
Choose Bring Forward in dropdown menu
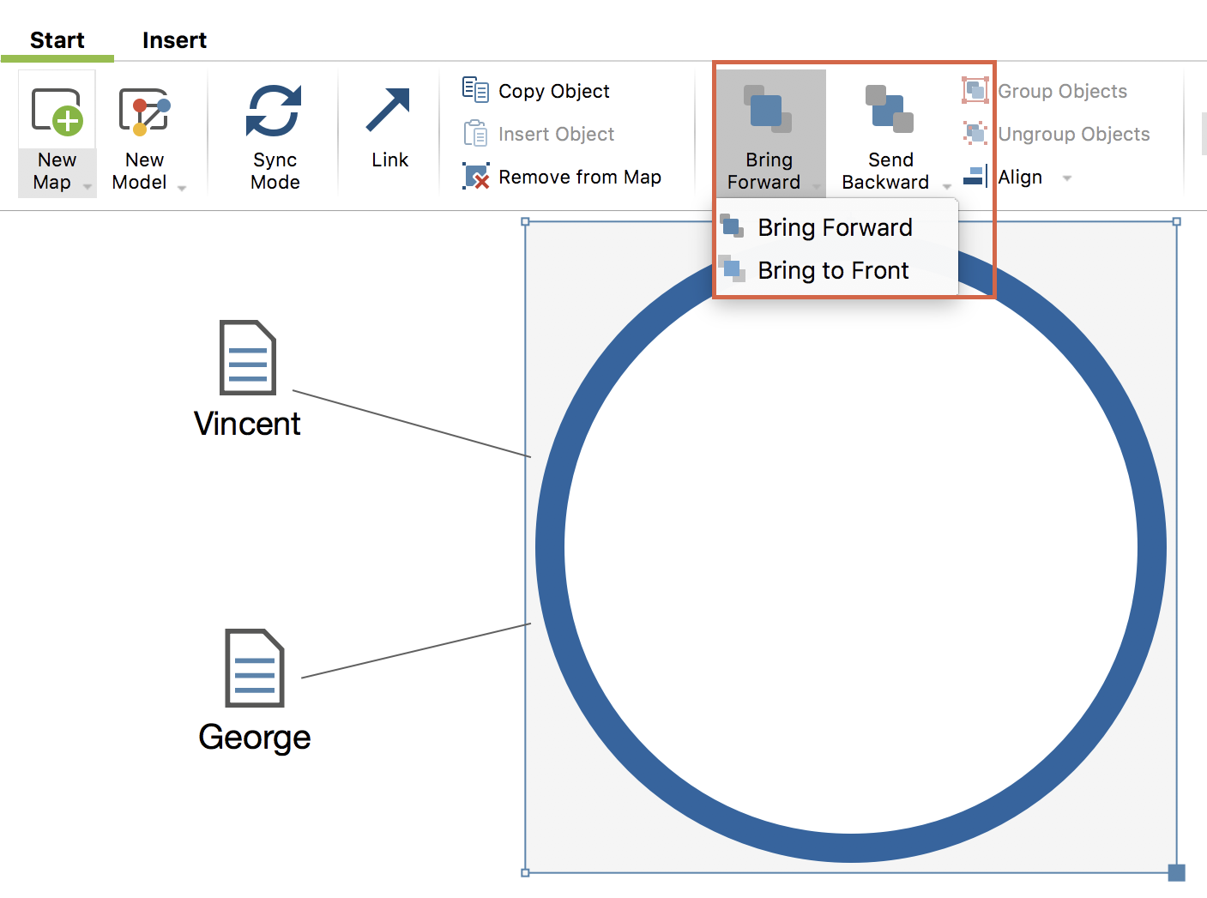click(834, 228)
